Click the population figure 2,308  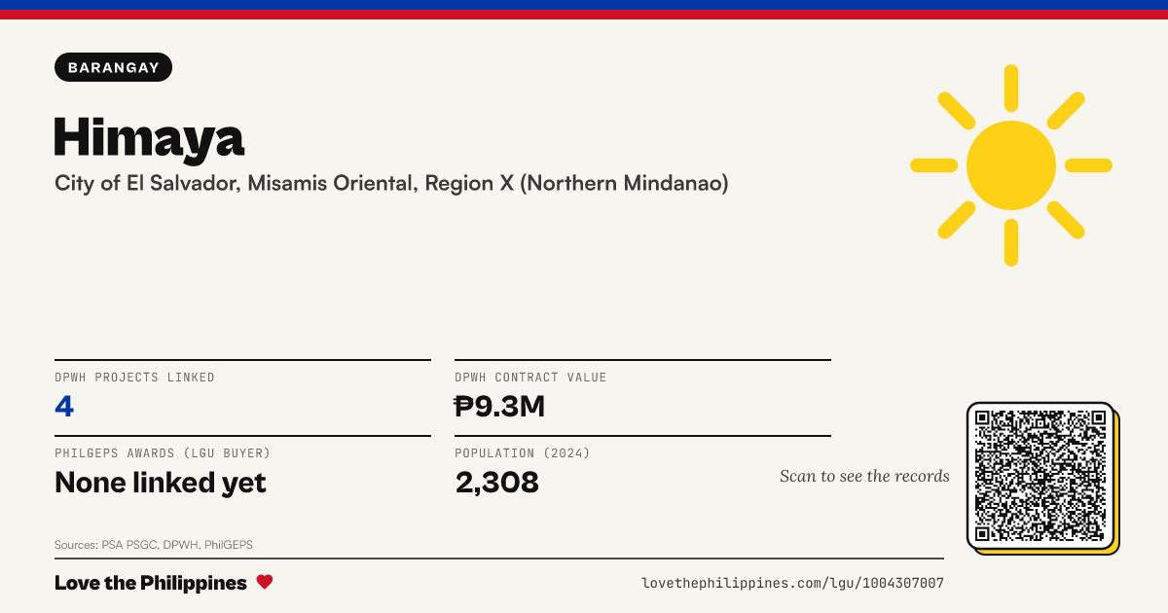coord(497,482)
